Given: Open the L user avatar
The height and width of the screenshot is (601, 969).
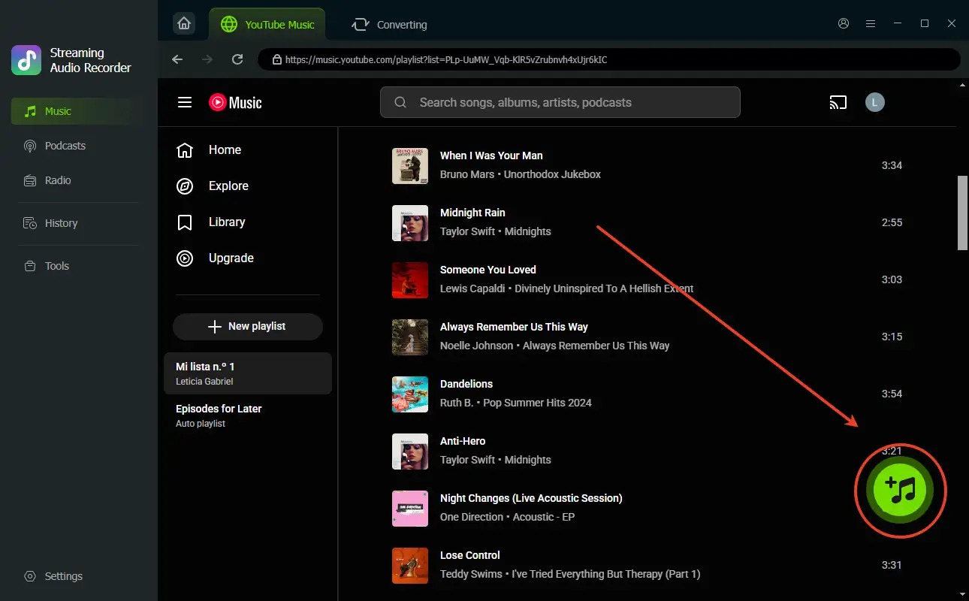Looking at the screenshot, I should 875,102.
